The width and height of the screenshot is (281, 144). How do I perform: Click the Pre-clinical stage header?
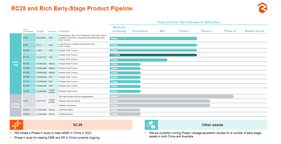point(140,31)
